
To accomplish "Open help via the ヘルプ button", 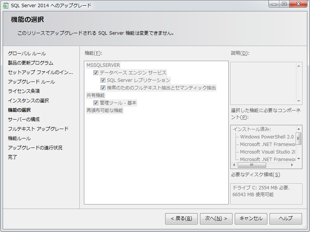I will (x=285, y=218).
